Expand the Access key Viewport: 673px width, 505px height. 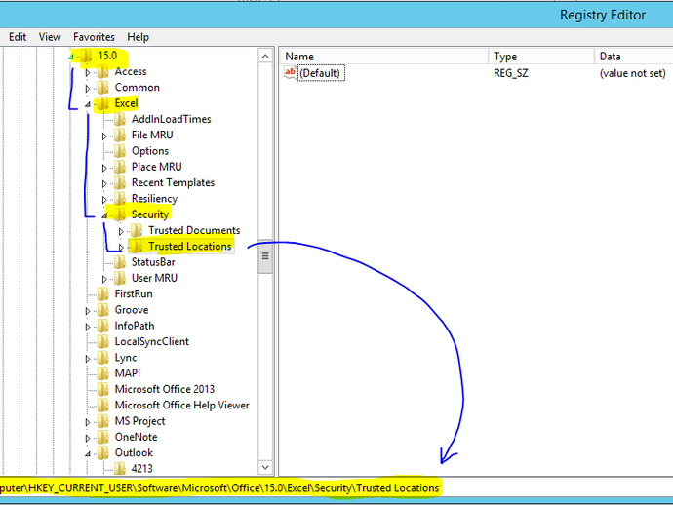tap(88, 72)
